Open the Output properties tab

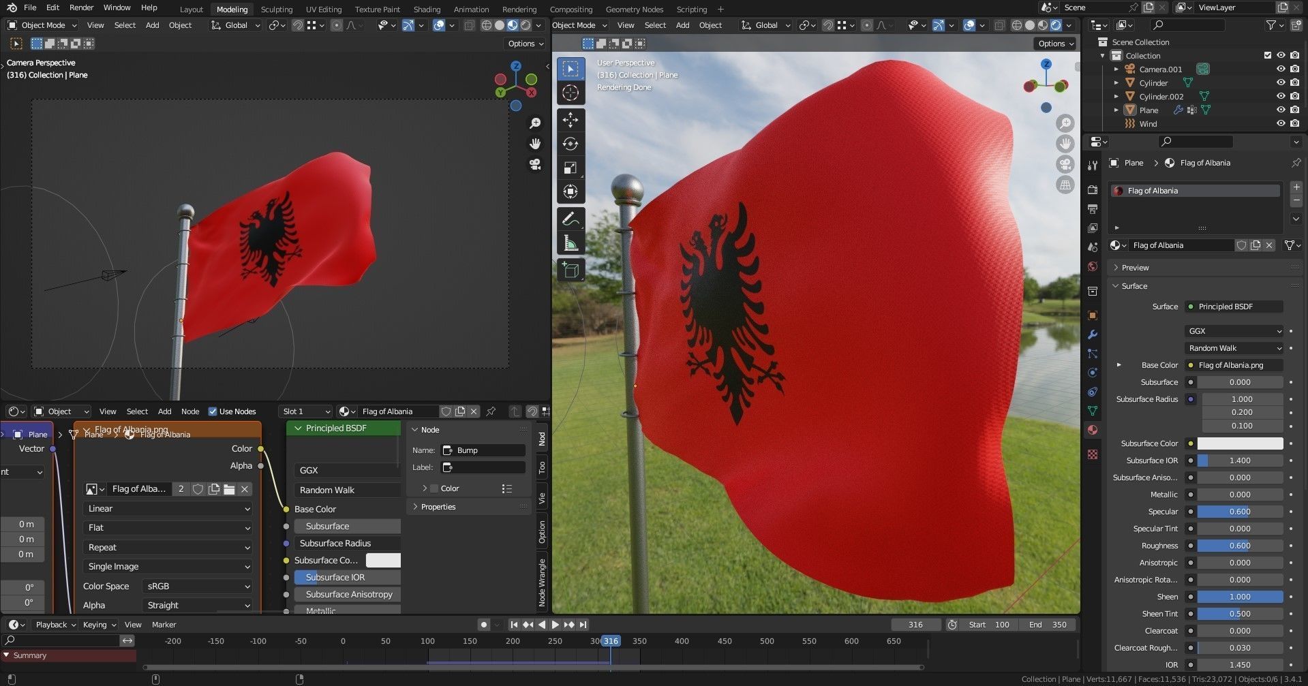click(x=1093, y=208)
